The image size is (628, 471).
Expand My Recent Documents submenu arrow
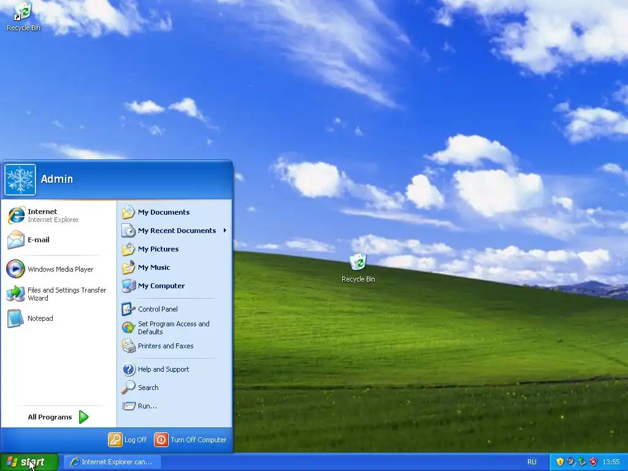point(224,231)
